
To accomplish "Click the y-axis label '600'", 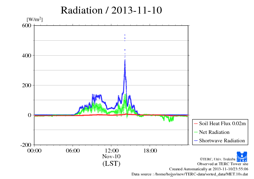I will pyautogui.click(x=27, y=25).
